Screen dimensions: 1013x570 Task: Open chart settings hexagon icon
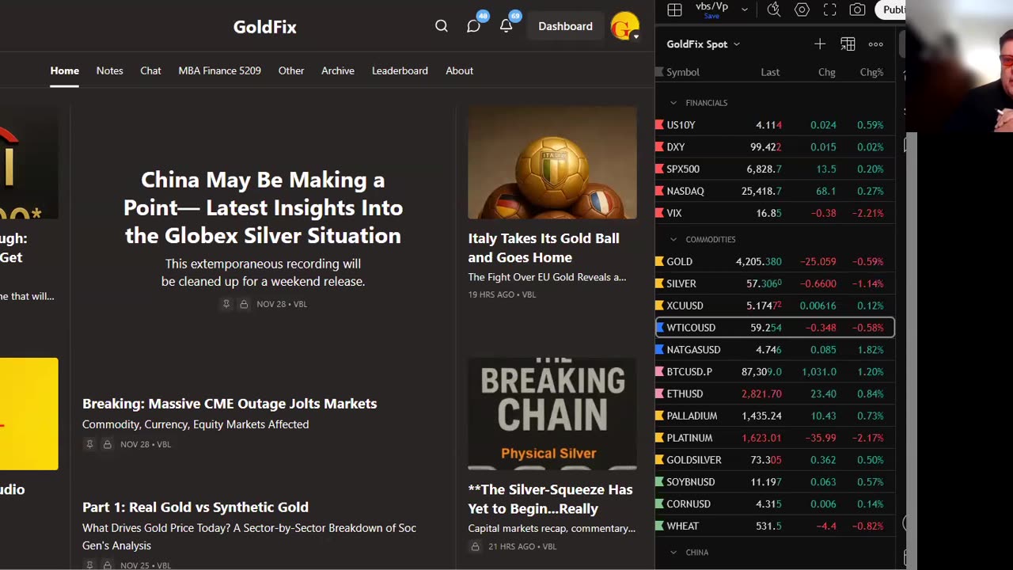click(802, 9)
